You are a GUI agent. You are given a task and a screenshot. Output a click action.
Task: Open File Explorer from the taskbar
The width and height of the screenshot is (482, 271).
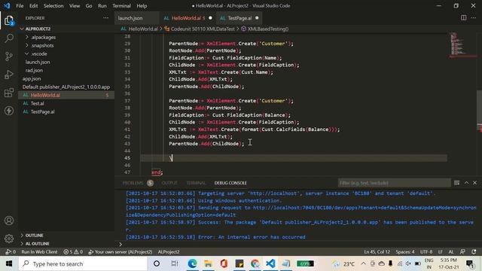[x=208, y=263]
